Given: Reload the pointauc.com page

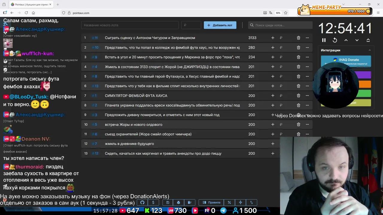Looking at the screenshot, I should tap(26, 13).
